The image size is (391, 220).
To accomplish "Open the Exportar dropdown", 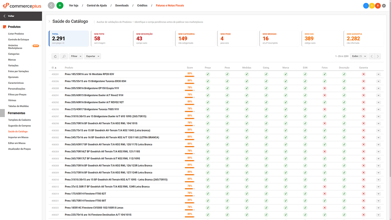I will click(93, 56).
